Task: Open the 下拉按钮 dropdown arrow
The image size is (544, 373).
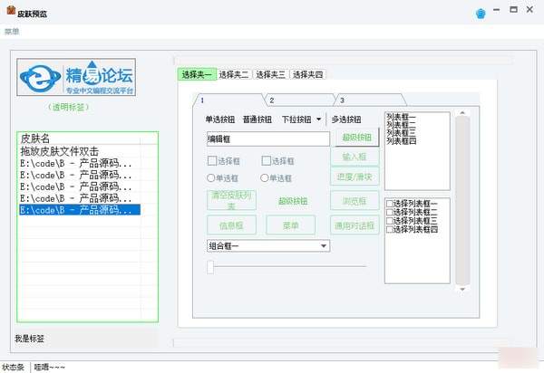Action: (x=318, y=120)
